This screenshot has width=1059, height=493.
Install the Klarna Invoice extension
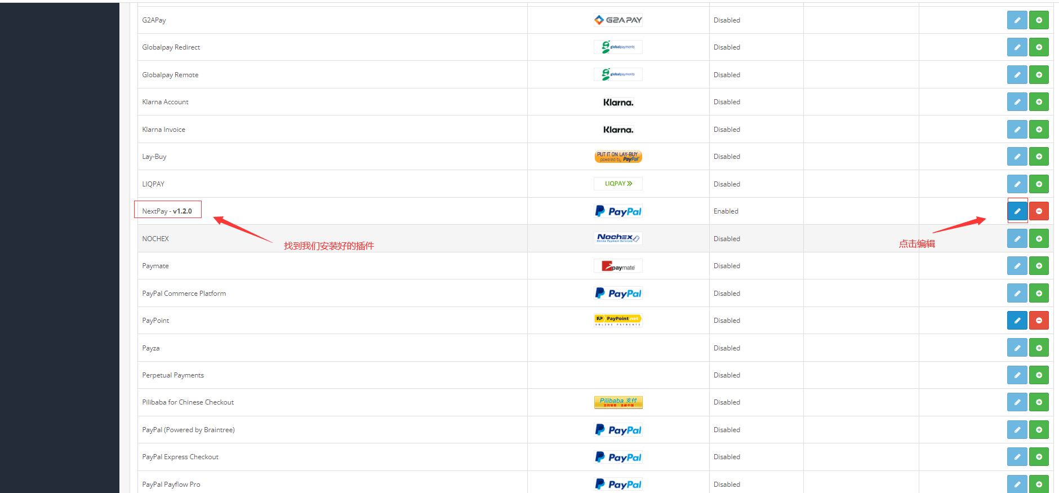(x=1039, y=130)
